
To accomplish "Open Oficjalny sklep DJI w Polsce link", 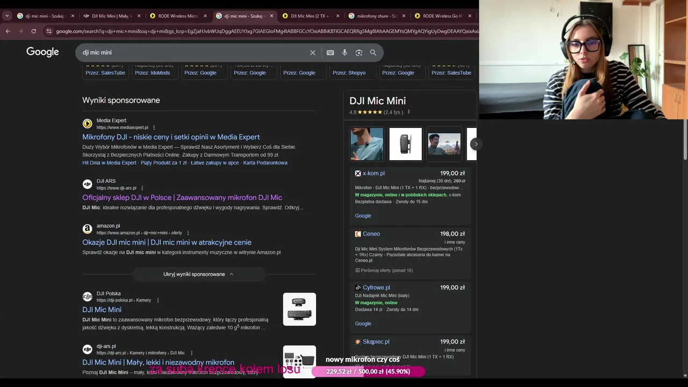I will 182,198.
